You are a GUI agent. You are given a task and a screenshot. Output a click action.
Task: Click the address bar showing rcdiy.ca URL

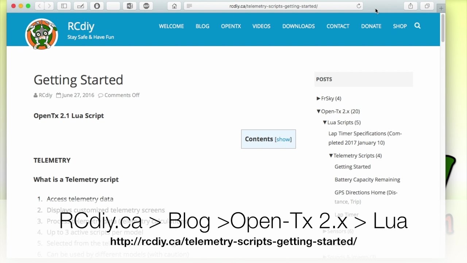pyautogui.click(x=273, y=6)
